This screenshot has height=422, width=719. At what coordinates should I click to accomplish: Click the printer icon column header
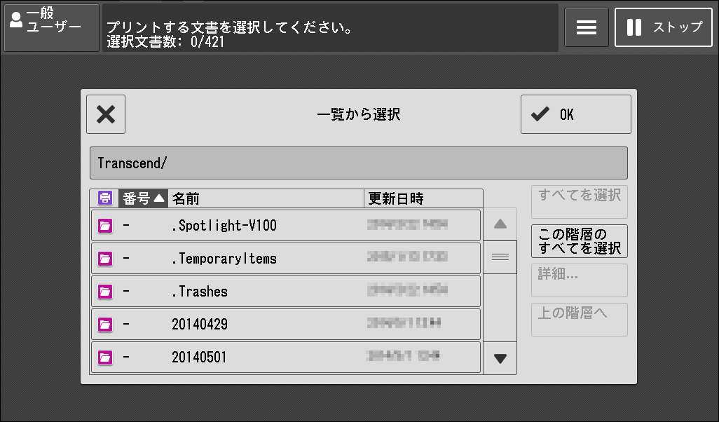click(104, 198)
